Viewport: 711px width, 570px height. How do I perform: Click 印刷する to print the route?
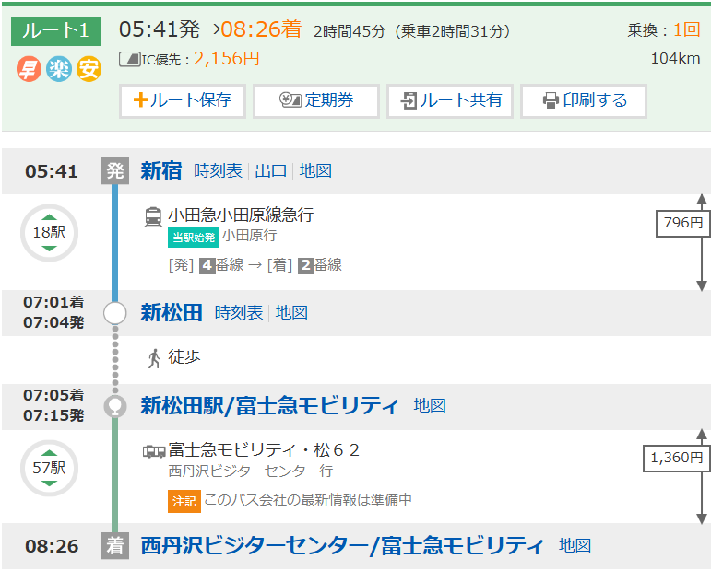pos(584,100)
